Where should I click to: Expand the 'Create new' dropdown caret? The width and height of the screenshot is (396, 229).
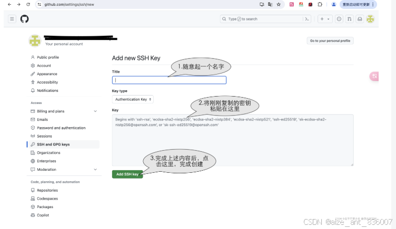pyautogui.click(x=328, y=19)
